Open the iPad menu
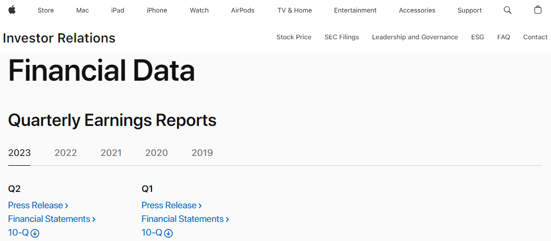Image resolution: width=551 pixels, height=241 pixels. 118,10
